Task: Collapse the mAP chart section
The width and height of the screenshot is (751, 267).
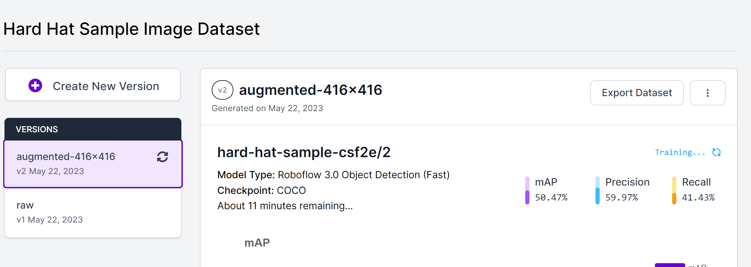Action: tap(257, 242)
